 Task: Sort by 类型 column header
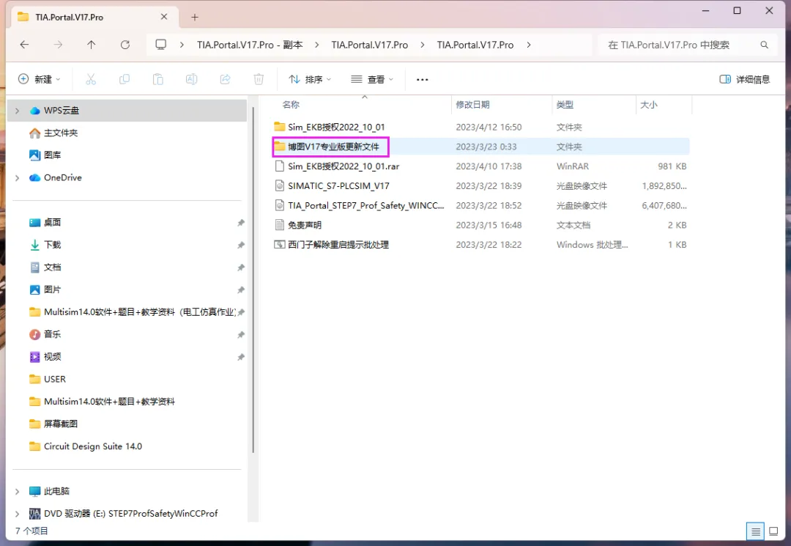point(565,105)
